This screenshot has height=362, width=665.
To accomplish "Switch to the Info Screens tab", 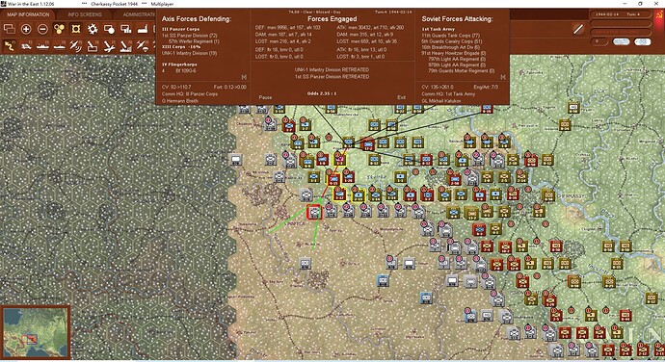I will click(85, 14).
